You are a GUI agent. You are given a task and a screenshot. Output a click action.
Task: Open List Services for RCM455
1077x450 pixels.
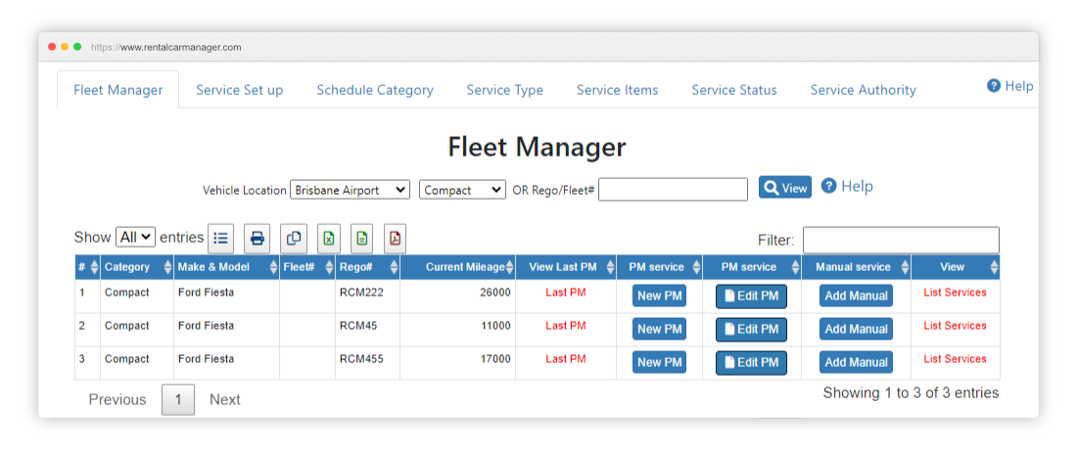955,359
